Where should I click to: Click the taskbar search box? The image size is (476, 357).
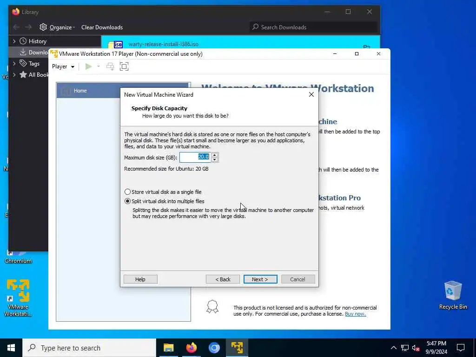point(89,348)
